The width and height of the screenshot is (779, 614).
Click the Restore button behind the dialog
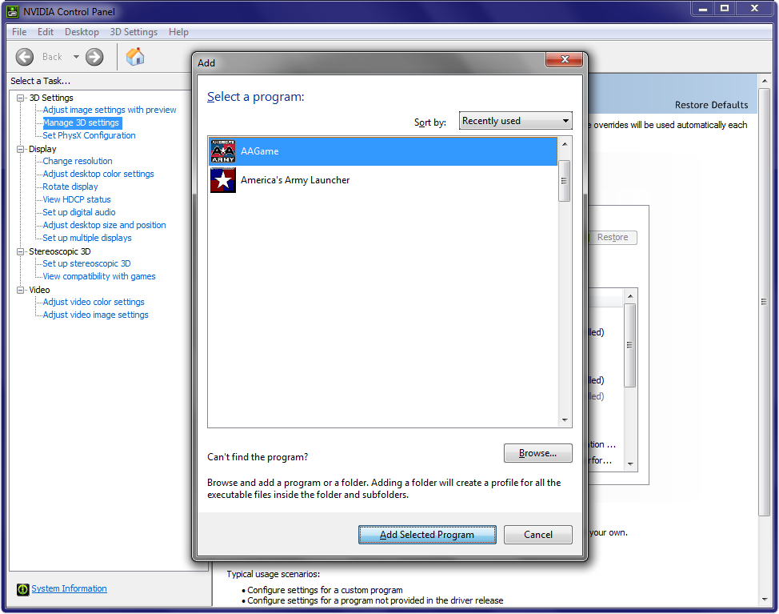[612, 237]
